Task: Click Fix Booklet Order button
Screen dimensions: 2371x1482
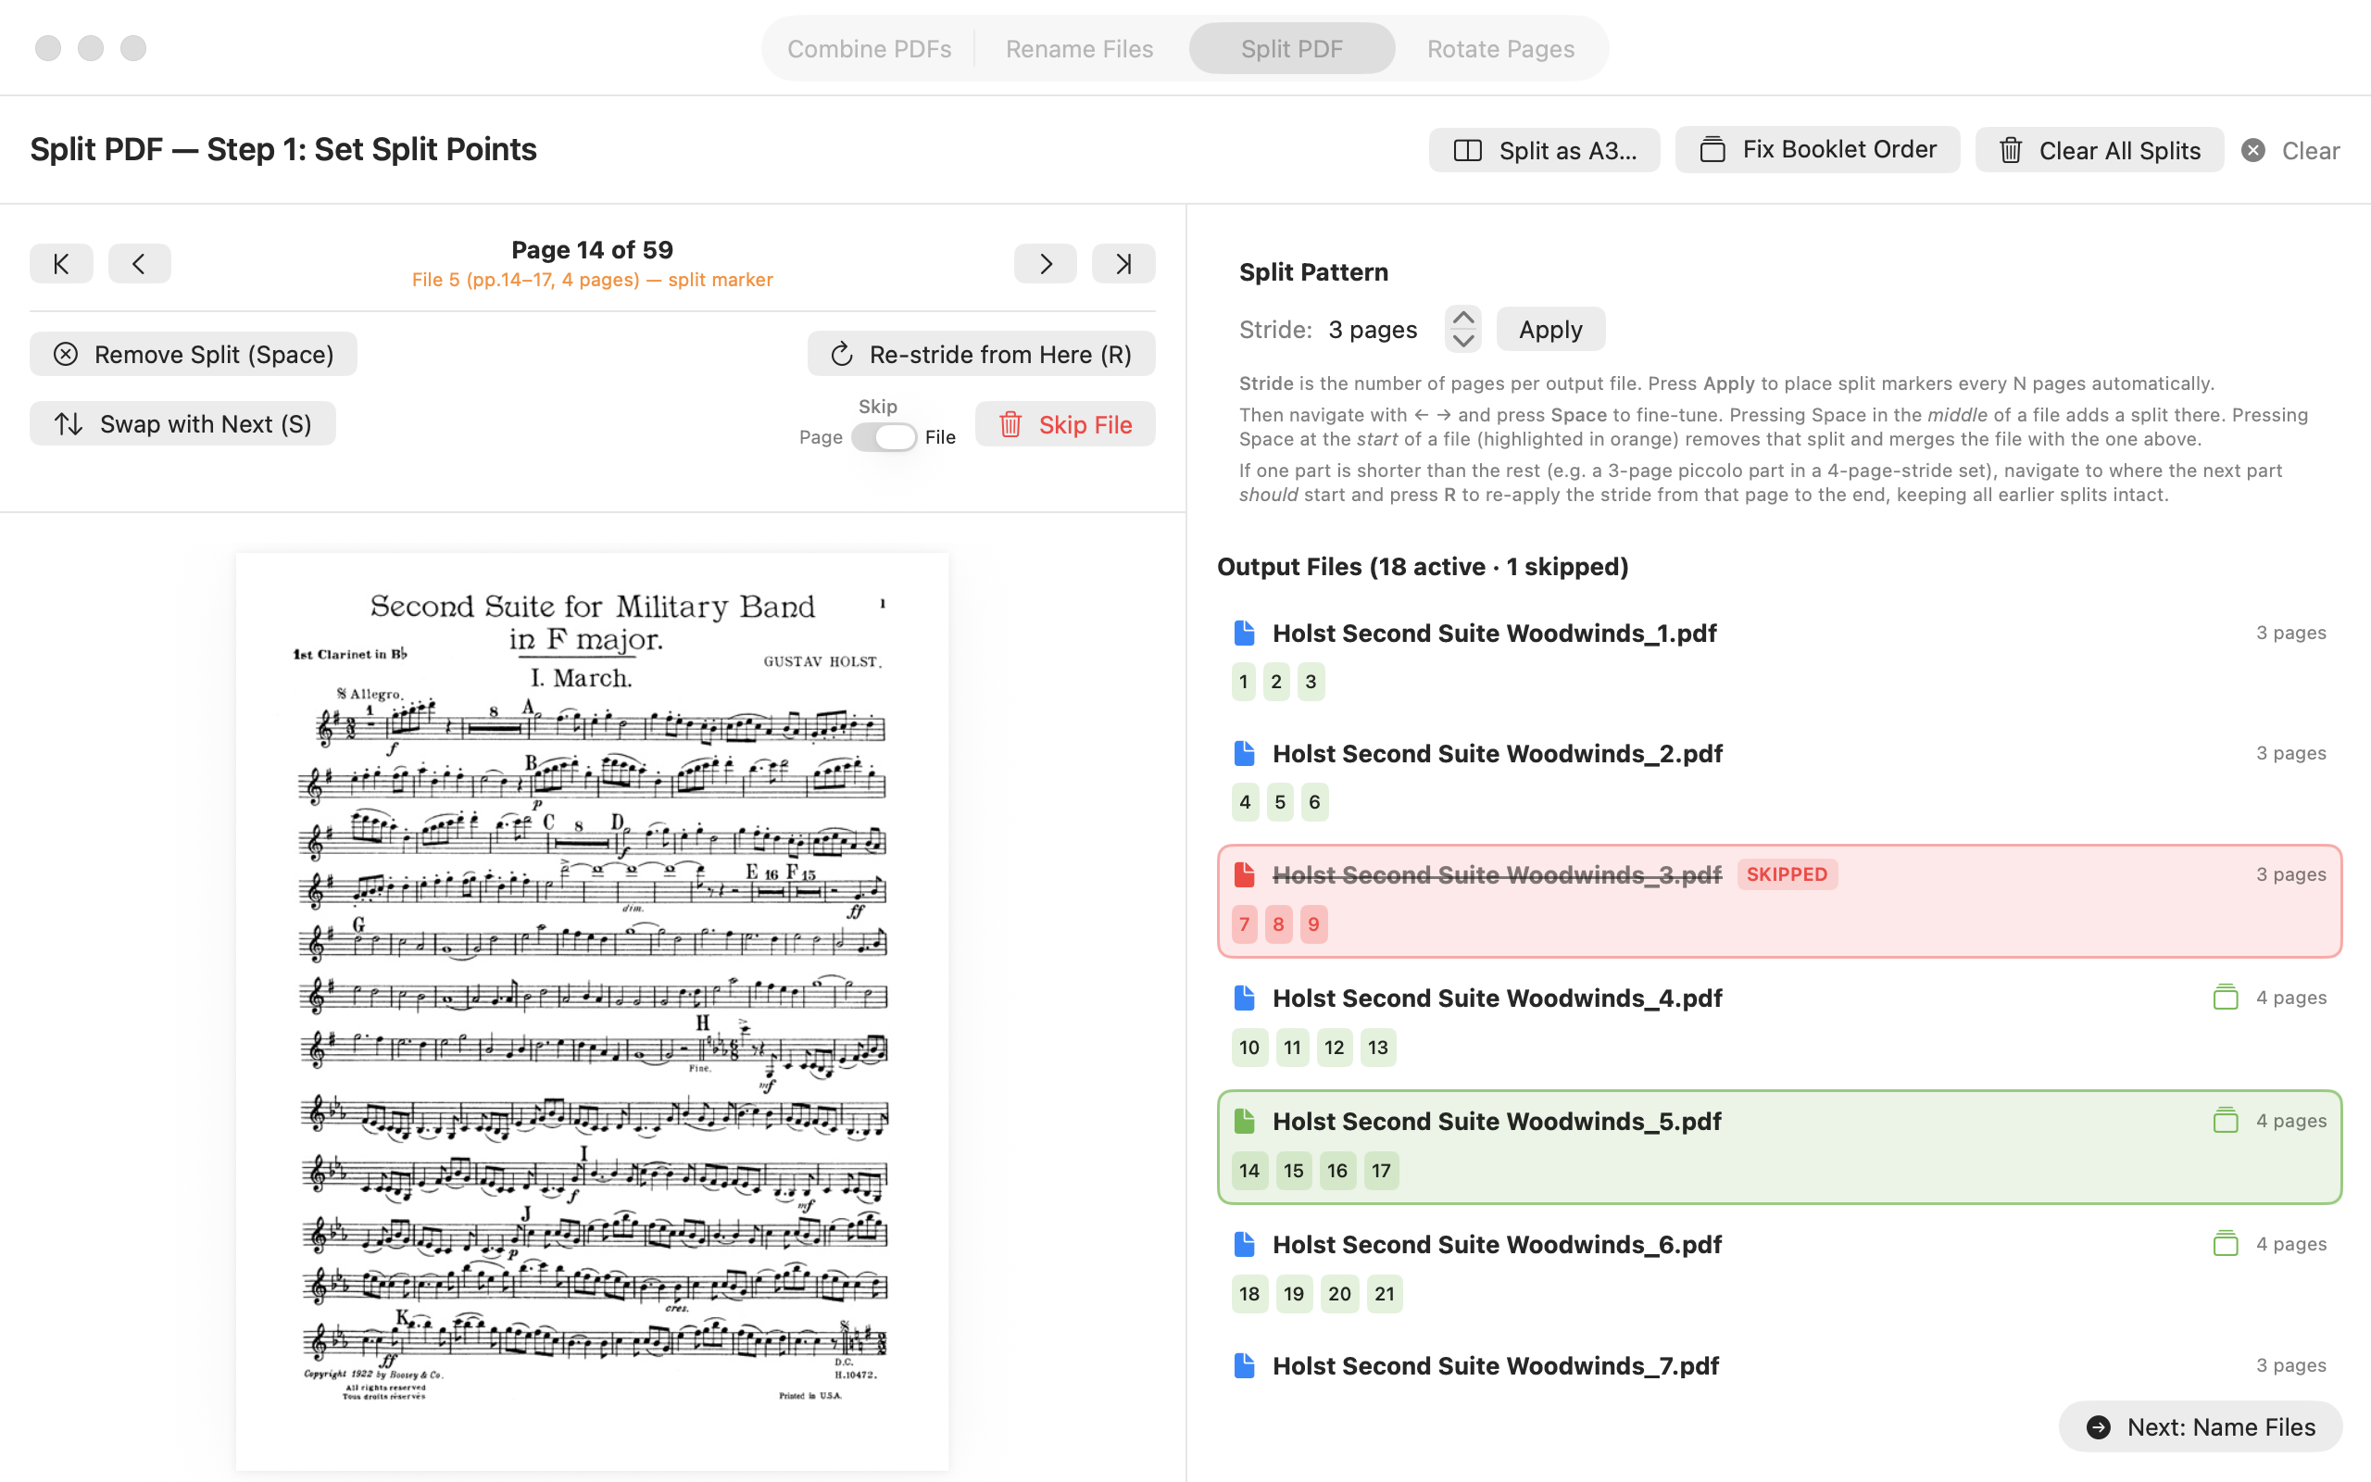Action: (x=1817, y=149)
